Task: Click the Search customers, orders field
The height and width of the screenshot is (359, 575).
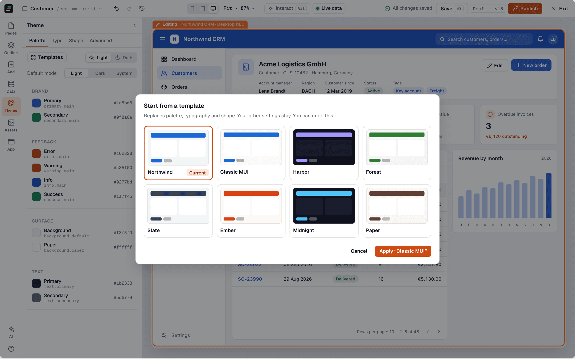Action: [x=484, y=39]
